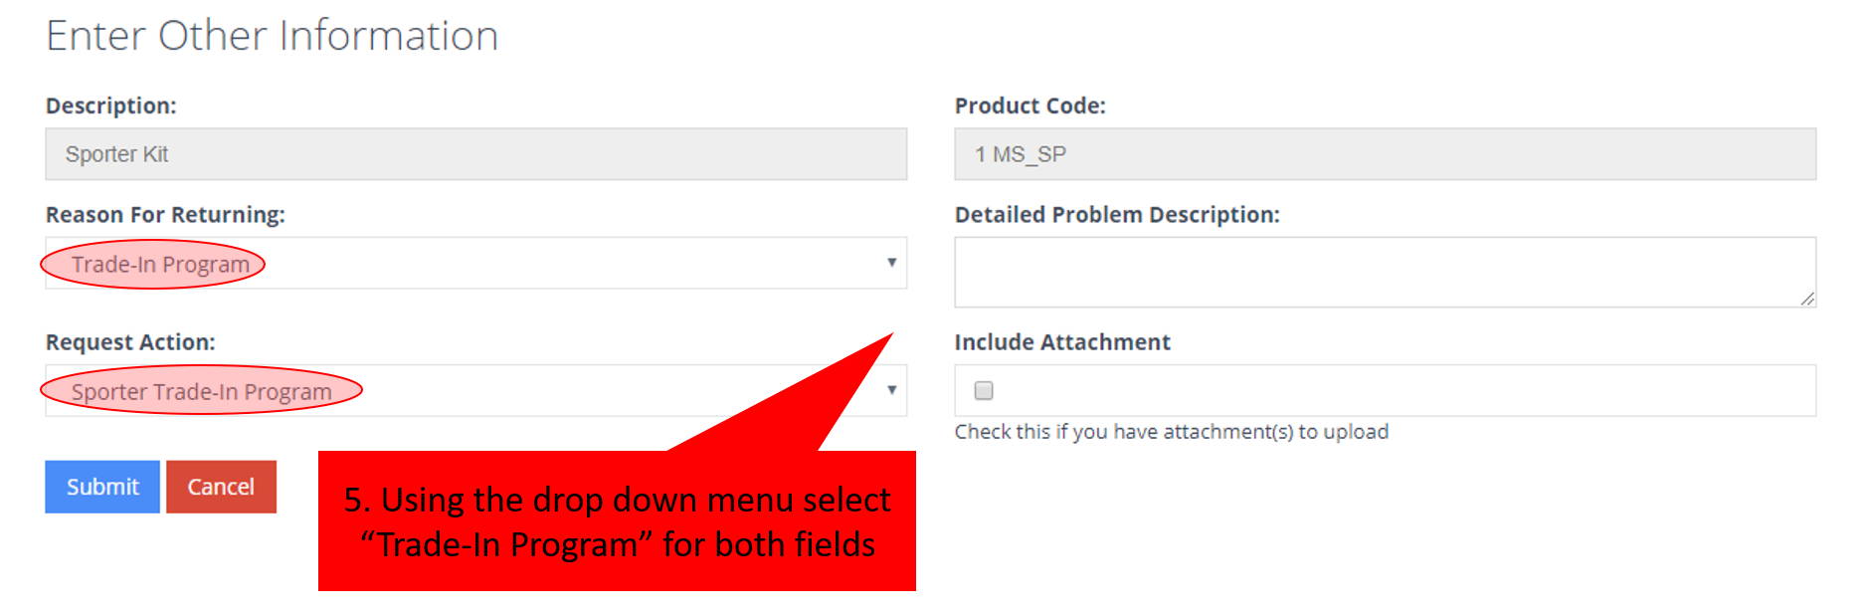Screen dimensions: 1876x616
Task: Expand the Request Action dropdown arrow
Action: pyautogui.click(x=891, y=390)
